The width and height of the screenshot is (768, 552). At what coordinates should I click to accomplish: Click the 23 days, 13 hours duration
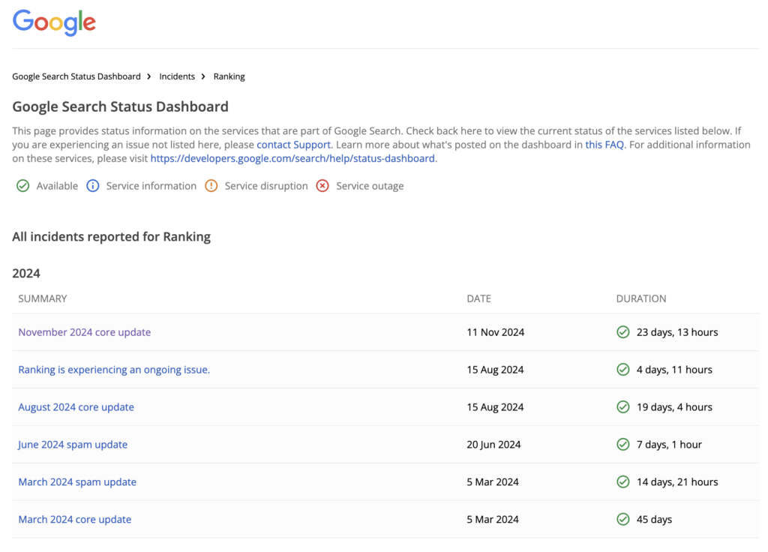677,332
